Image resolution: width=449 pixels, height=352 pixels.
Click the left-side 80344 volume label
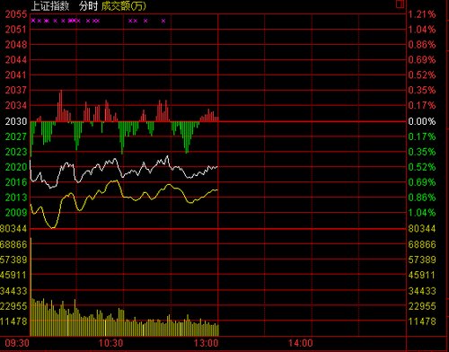13,229
